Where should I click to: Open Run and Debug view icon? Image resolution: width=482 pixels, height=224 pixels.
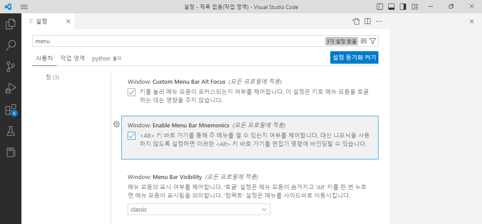[10, 88]
